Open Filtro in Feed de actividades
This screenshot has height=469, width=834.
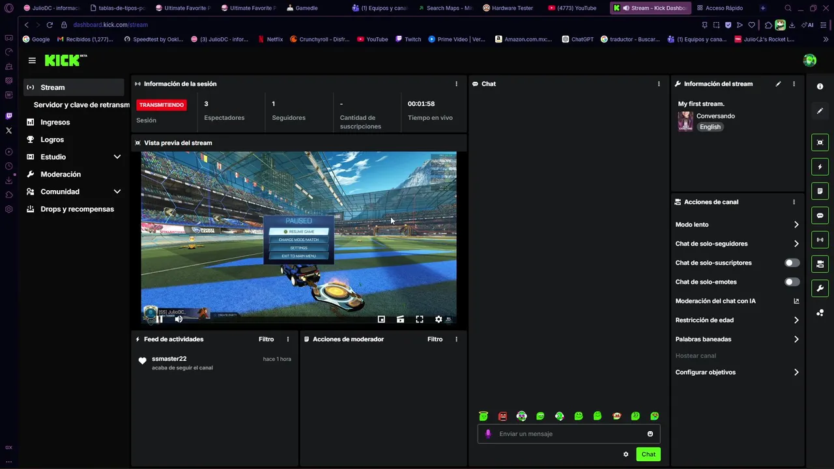tap(266, 339)
